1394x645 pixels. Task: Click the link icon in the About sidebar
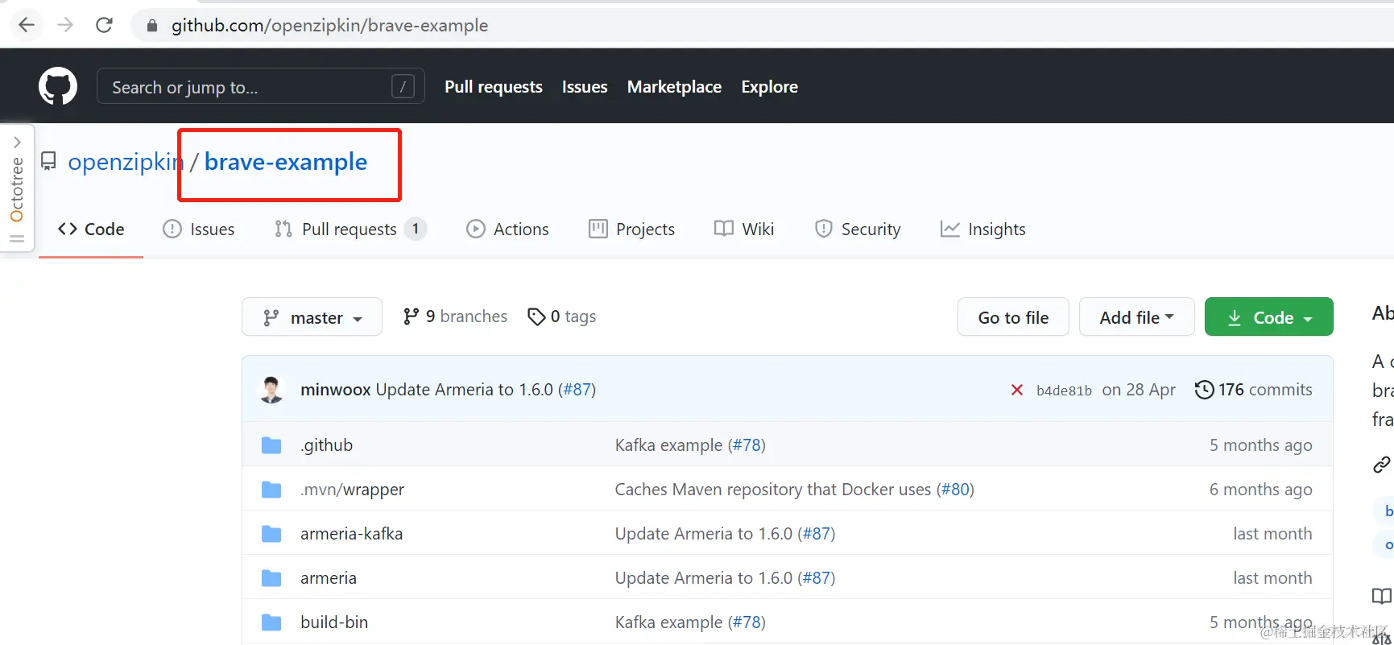tap(1381, 465)
